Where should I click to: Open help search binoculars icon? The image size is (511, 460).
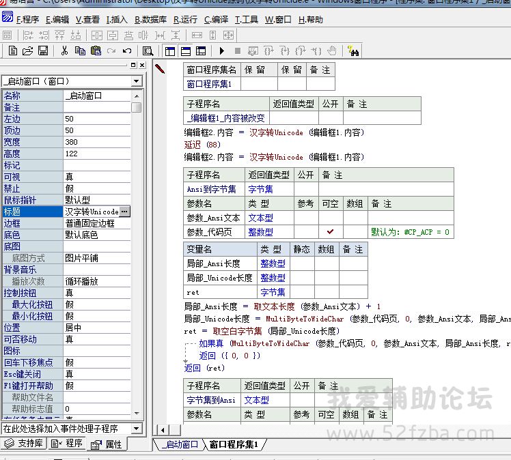coord(353,51)
